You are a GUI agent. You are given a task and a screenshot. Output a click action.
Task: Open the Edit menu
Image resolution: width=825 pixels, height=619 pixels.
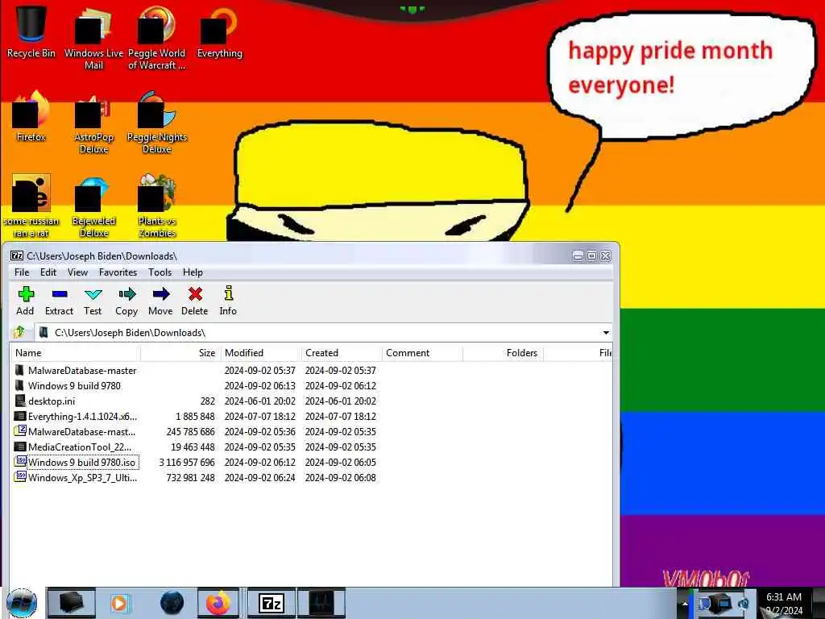(x=48, y=272)
